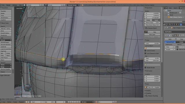Toggle modifier viewport visibility eye

(x=175, y=35)
